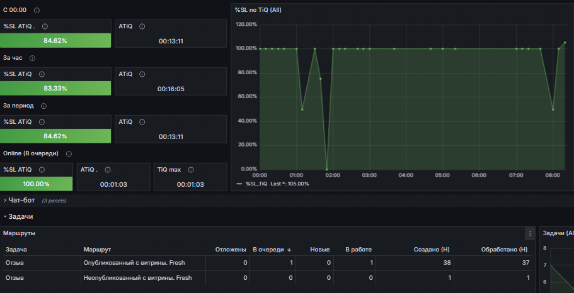Screen dimensions: 574x293
Task: Expand the "Чат-бот" collapsed row
Action: (x=21, y=200)
